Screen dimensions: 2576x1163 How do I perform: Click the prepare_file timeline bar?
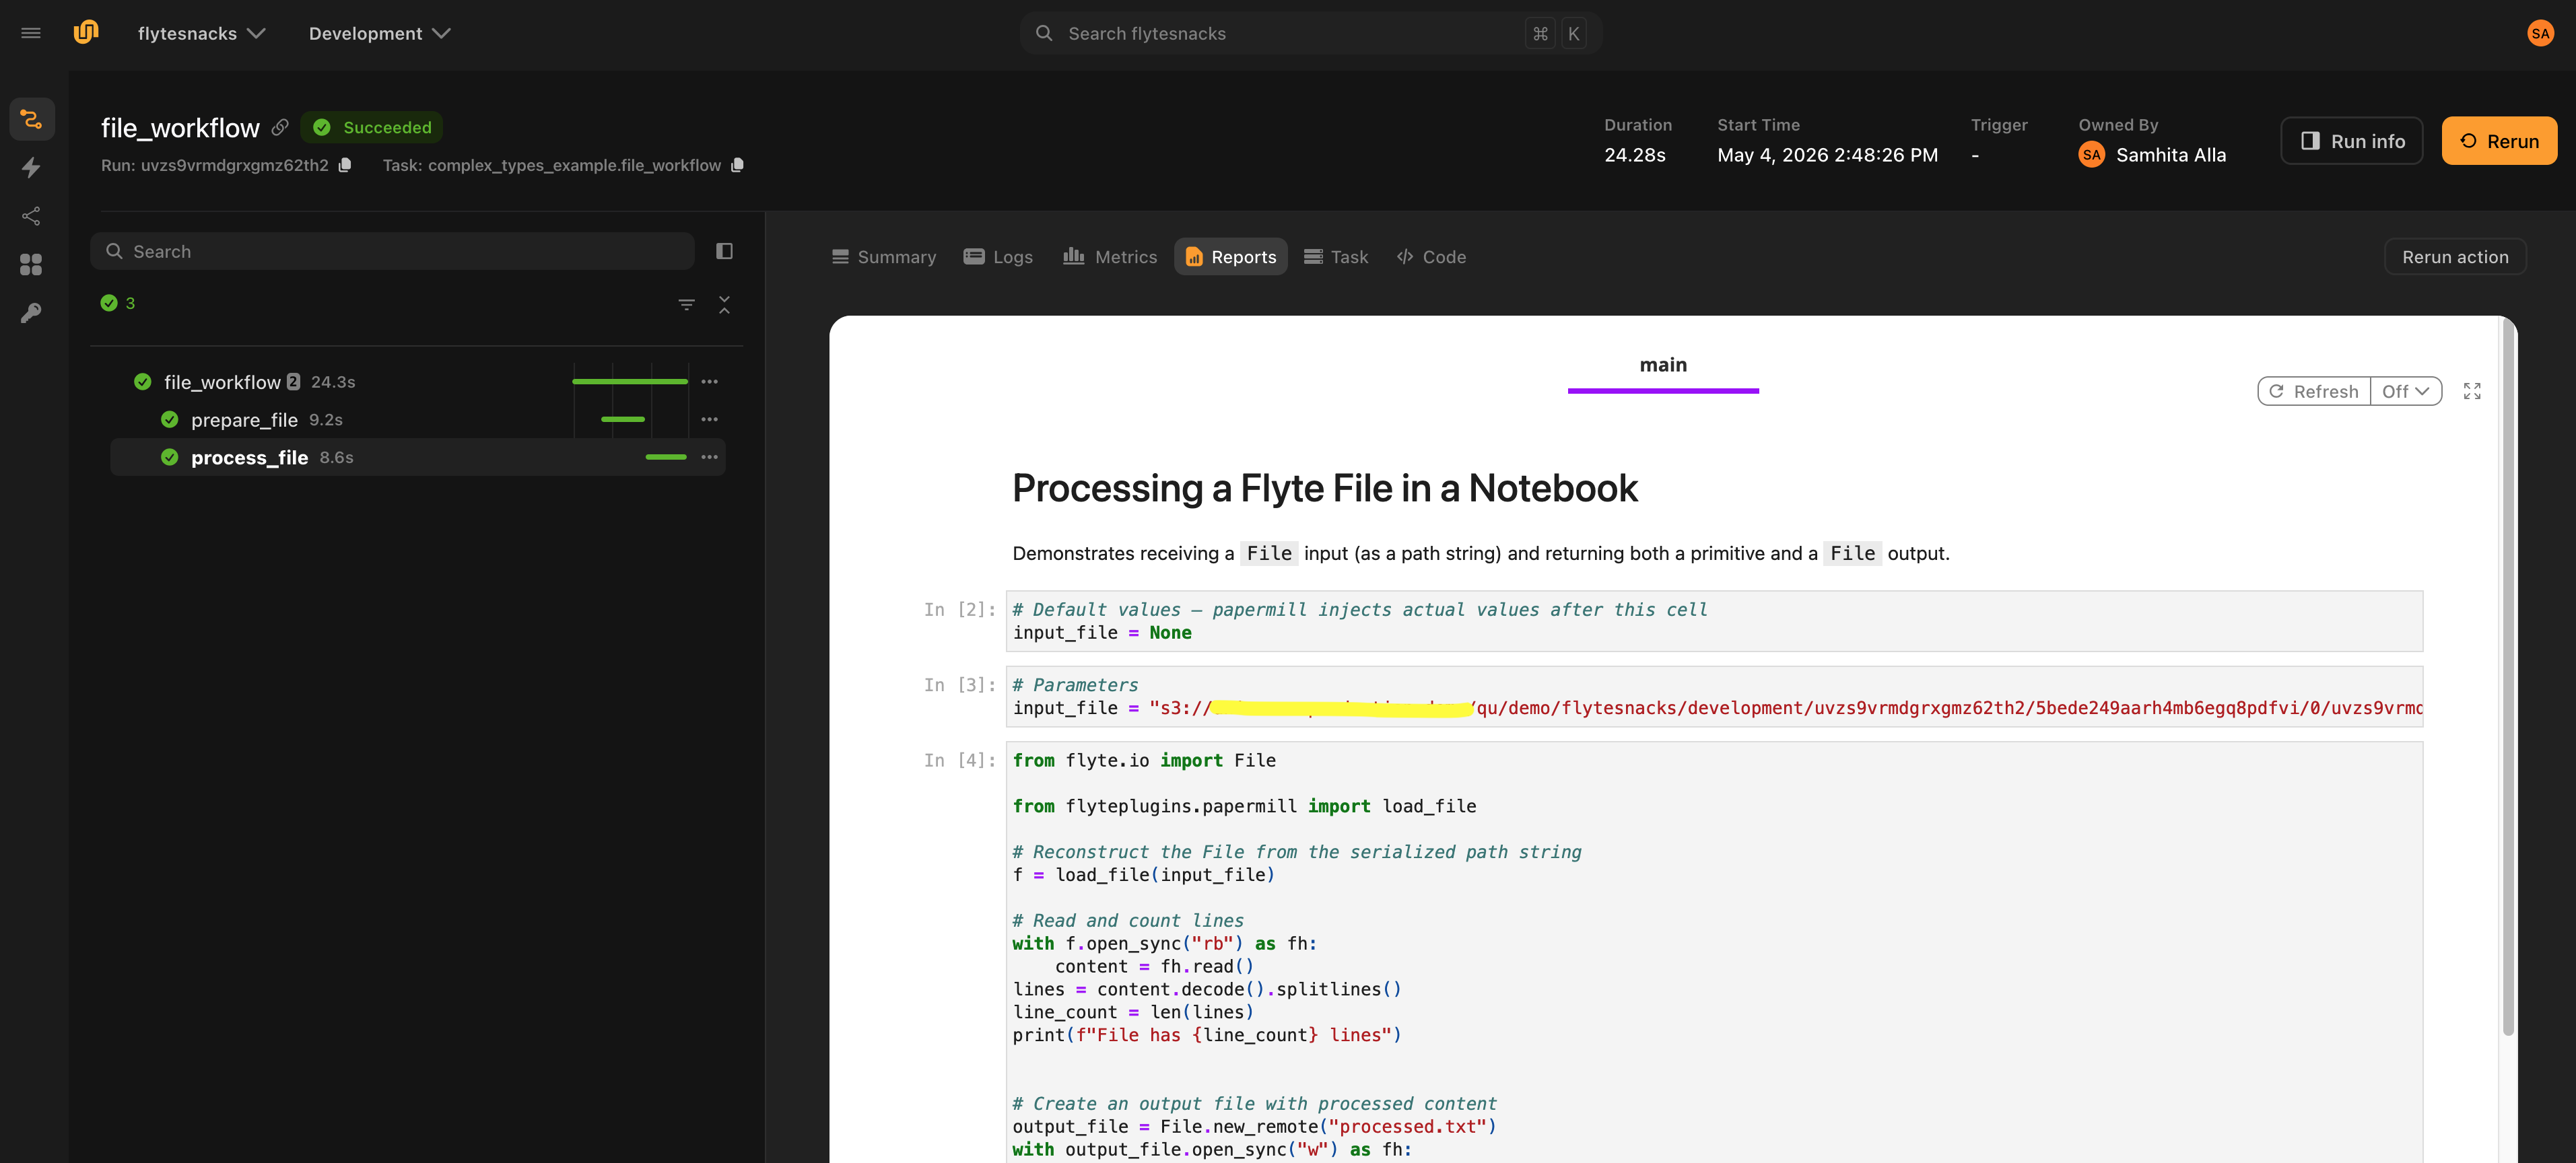click(622, 419)
